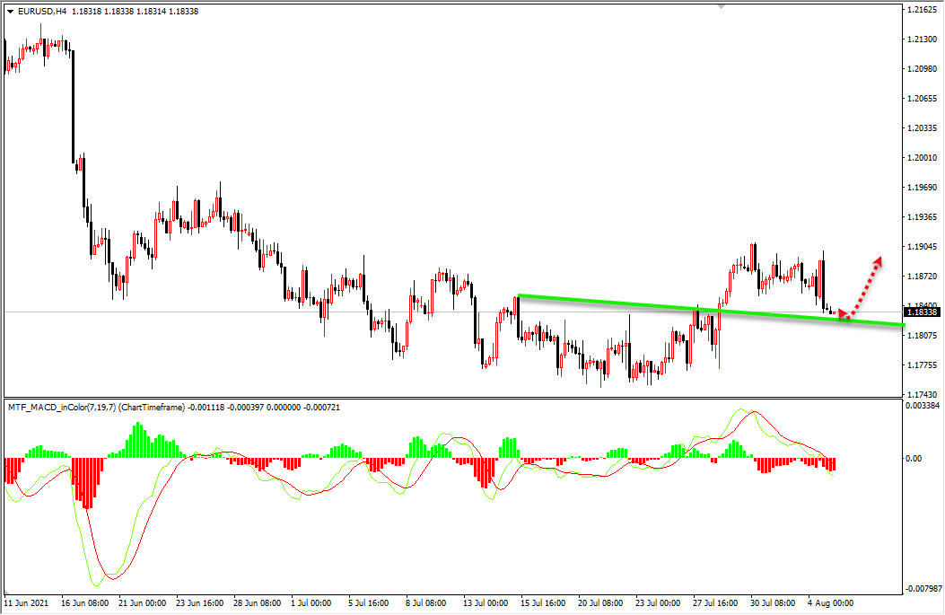Click the EURUSD,H4 symbol title text

42,12
